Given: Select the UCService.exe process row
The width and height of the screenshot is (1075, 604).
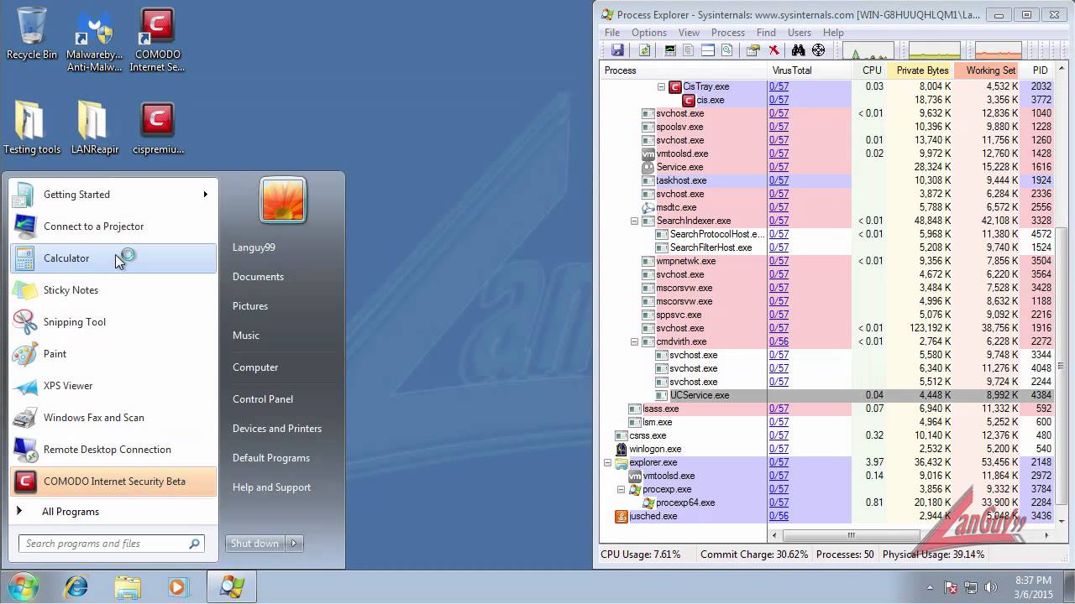Looking at the screenshot, I should (827, 395).
